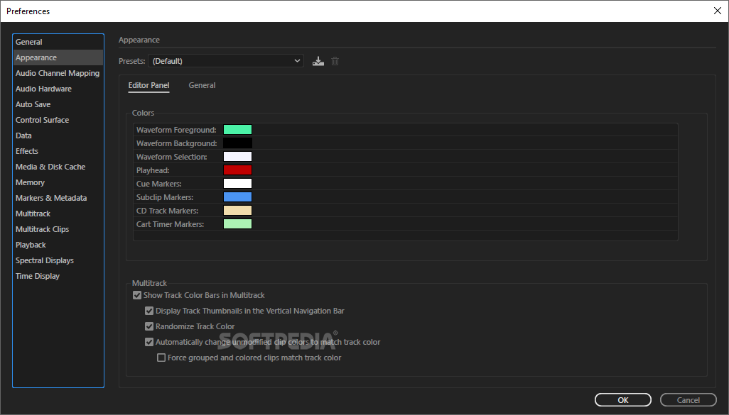Switch to the General tab in Appearance
729x415 pixels.
tap(202, 85)
